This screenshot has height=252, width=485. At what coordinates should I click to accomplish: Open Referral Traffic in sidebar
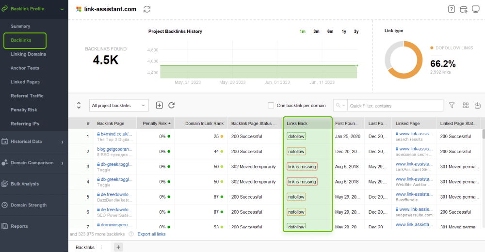27,96
